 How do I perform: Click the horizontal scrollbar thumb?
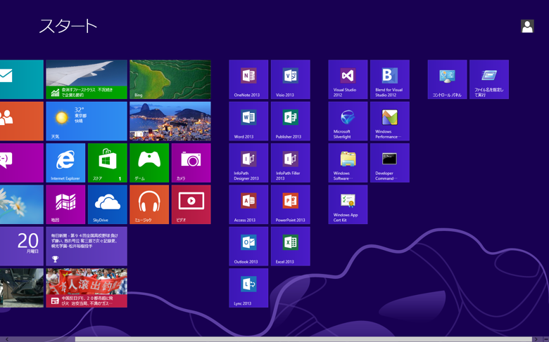pos(303,339)
